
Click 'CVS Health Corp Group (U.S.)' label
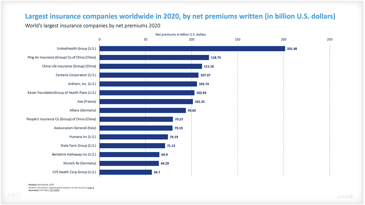pos(74,172)
